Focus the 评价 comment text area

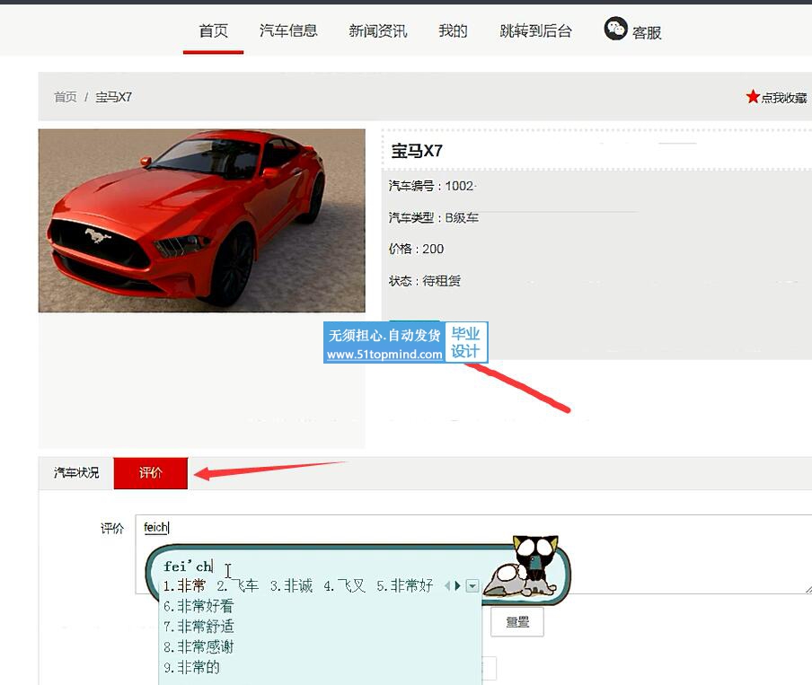pyautogui.click(x=473, y=554)
